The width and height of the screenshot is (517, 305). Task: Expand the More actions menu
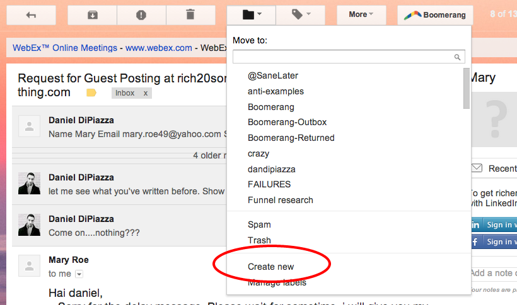click(361, 14)
